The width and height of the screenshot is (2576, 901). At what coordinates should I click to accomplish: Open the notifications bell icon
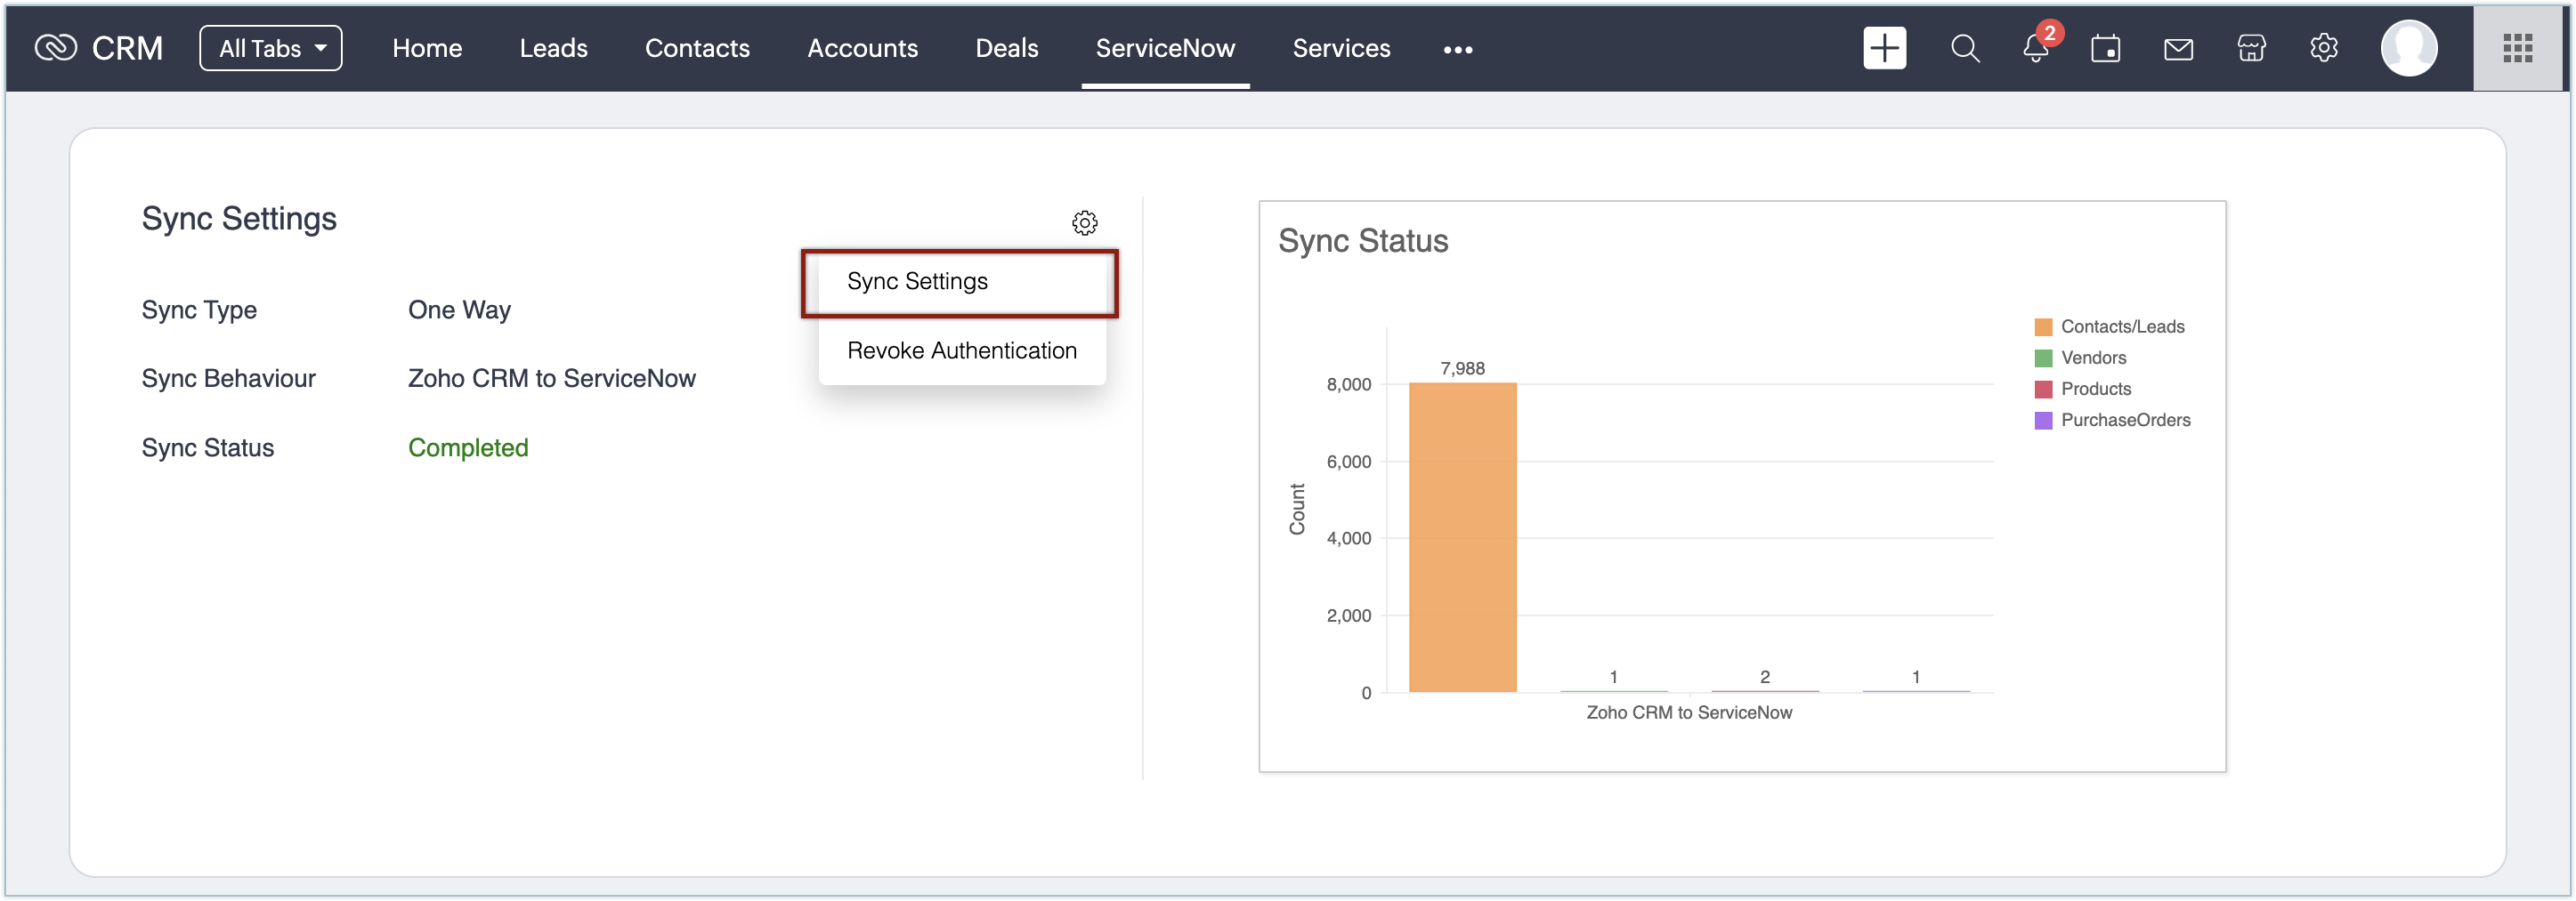2035,48
